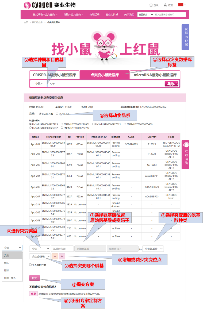Open the 突变氨基酸 dropdown
The width and height of the screenshot is (203, 311).
point(153,249)
